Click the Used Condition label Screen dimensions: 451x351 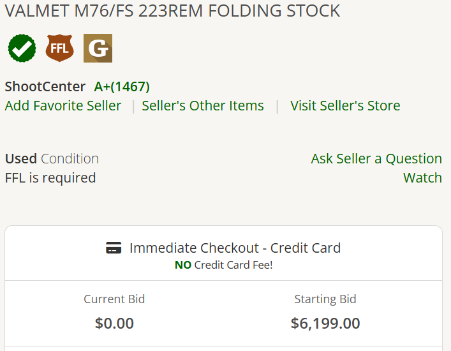[x=52, y=158]
